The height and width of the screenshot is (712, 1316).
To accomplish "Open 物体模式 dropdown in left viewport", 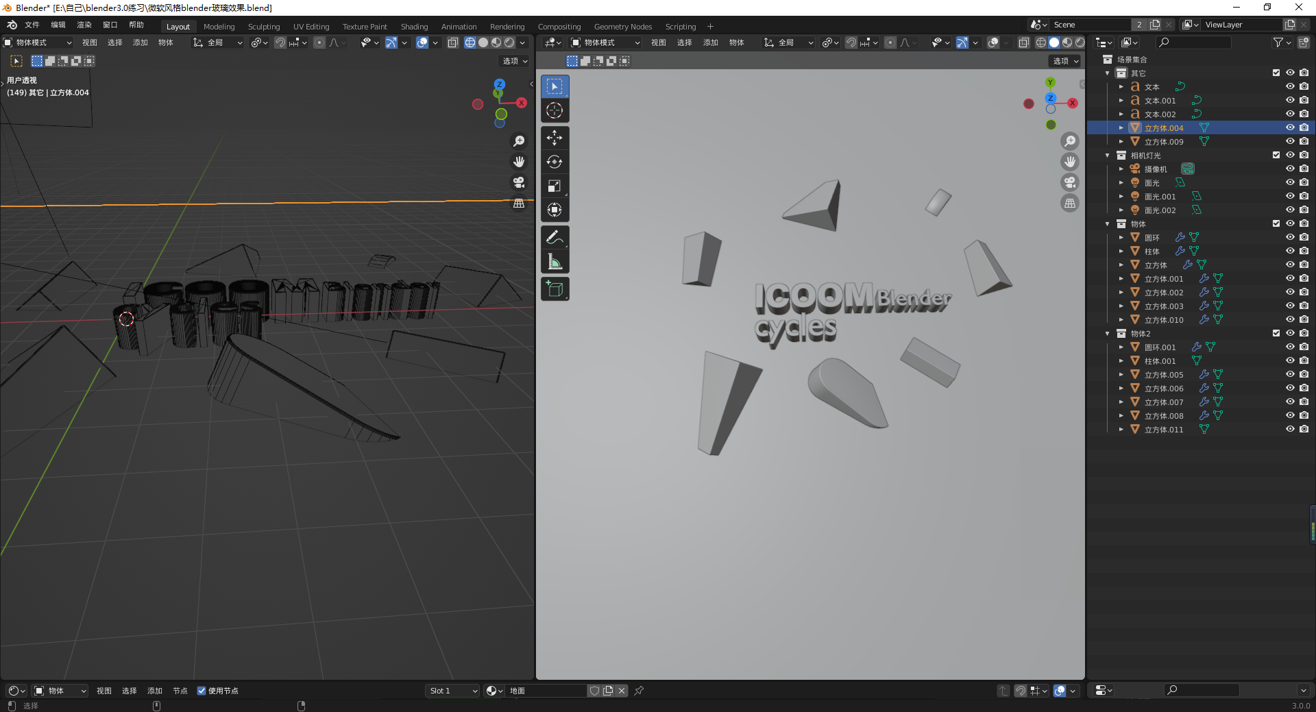I will point(38,42).
